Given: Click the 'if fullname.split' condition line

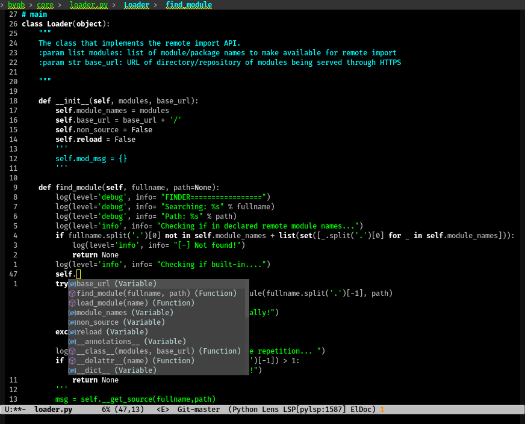Looking at the screenshot, I should pos(285,236).
